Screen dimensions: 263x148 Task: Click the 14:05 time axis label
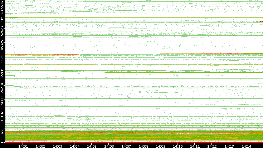[92, 146]
